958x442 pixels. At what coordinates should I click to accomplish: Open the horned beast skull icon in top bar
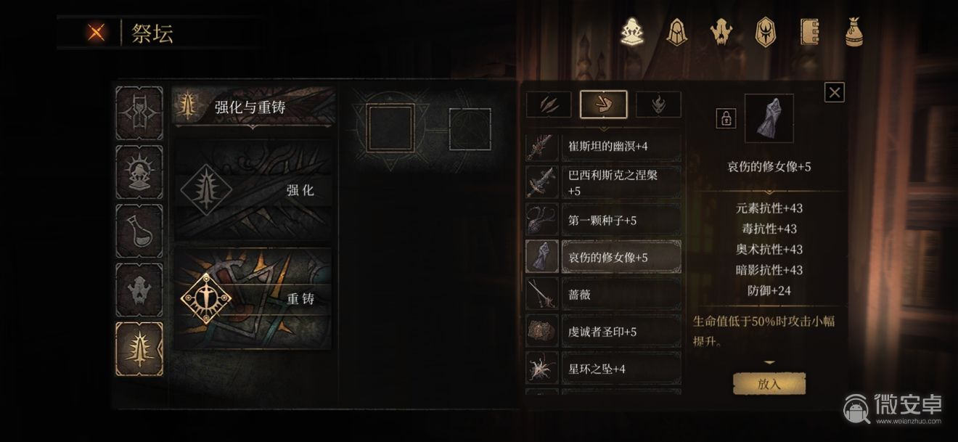pos(721,32)
